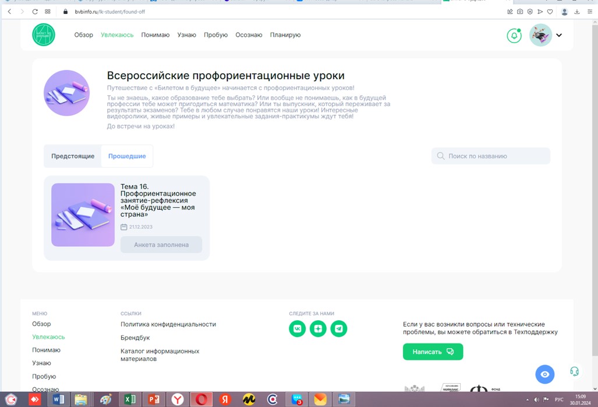Open the speed dial grid icon
Screen dimensions: 598x407
[47, 12]
